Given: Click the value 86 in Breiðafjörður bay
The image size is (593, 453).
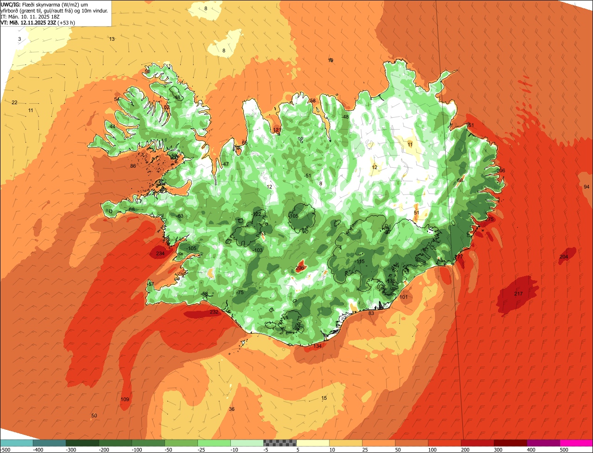Looking at the screenshot, I should 133,166.
